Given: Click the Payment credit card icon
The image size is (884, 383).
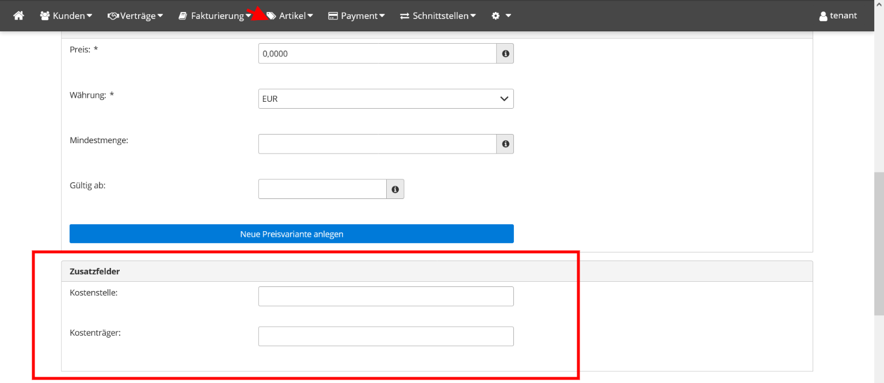Looking at the screenshot, I should [x=333, y=16].
